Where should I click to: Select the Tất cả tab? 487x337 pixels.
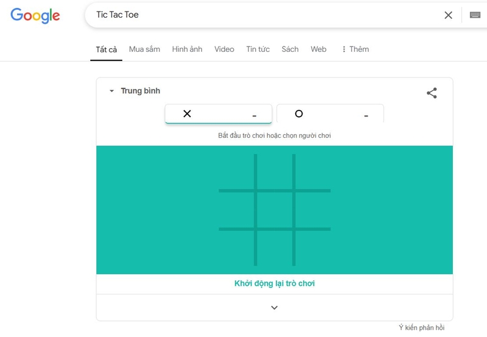point(106,49)
